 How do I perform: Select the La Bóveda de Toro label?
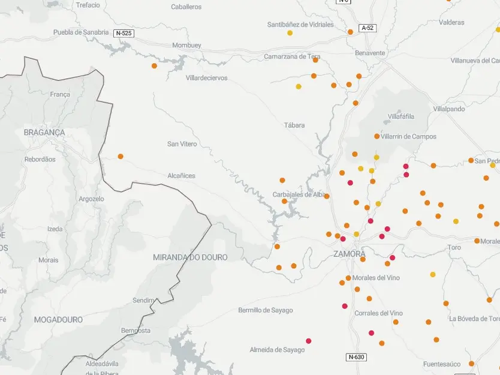click(474, 319)
